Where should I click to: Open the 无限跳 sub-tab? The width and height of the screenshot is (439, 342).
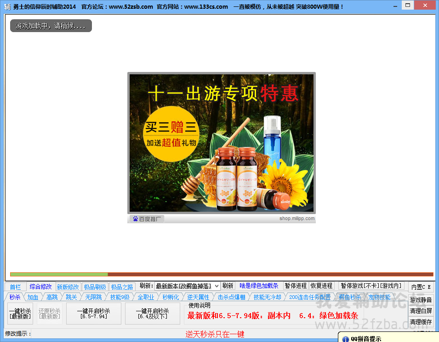pos(93,297)
